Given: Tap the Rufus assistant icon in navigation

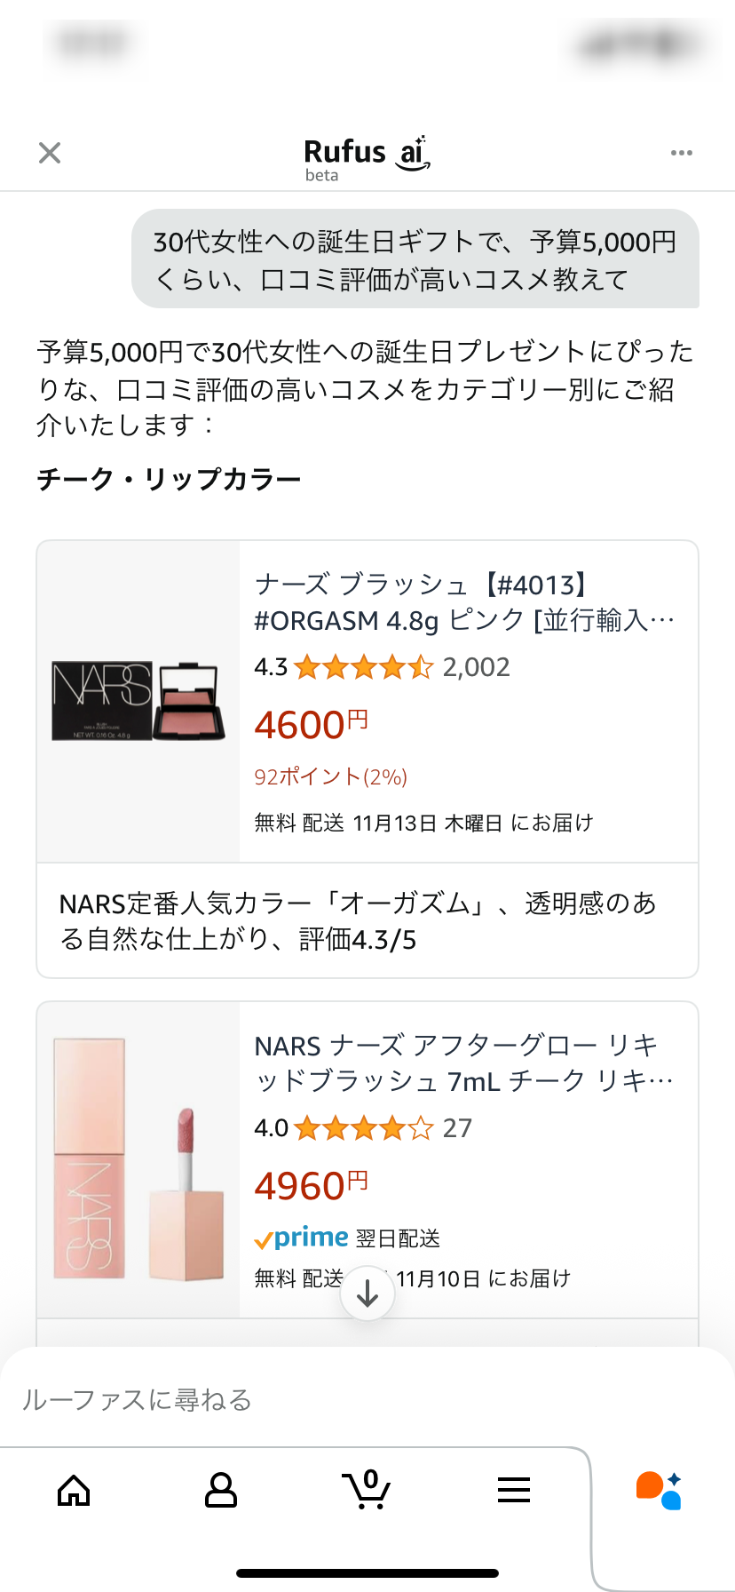Looking at the screenshot, I should 659,1490.
